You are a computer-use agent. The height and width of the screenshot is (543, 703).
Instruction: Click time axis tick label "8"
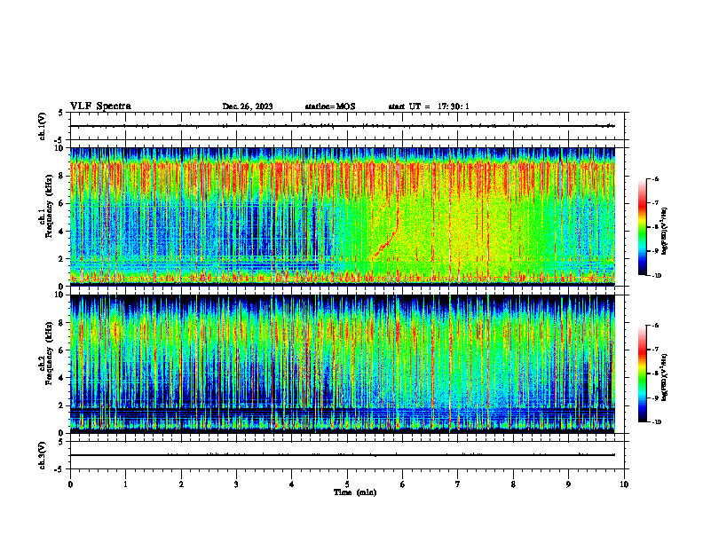[x=513, y=484]
